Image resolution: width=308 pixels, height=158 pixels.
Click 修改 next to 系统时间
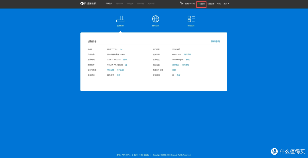click(x=125, y=59)
